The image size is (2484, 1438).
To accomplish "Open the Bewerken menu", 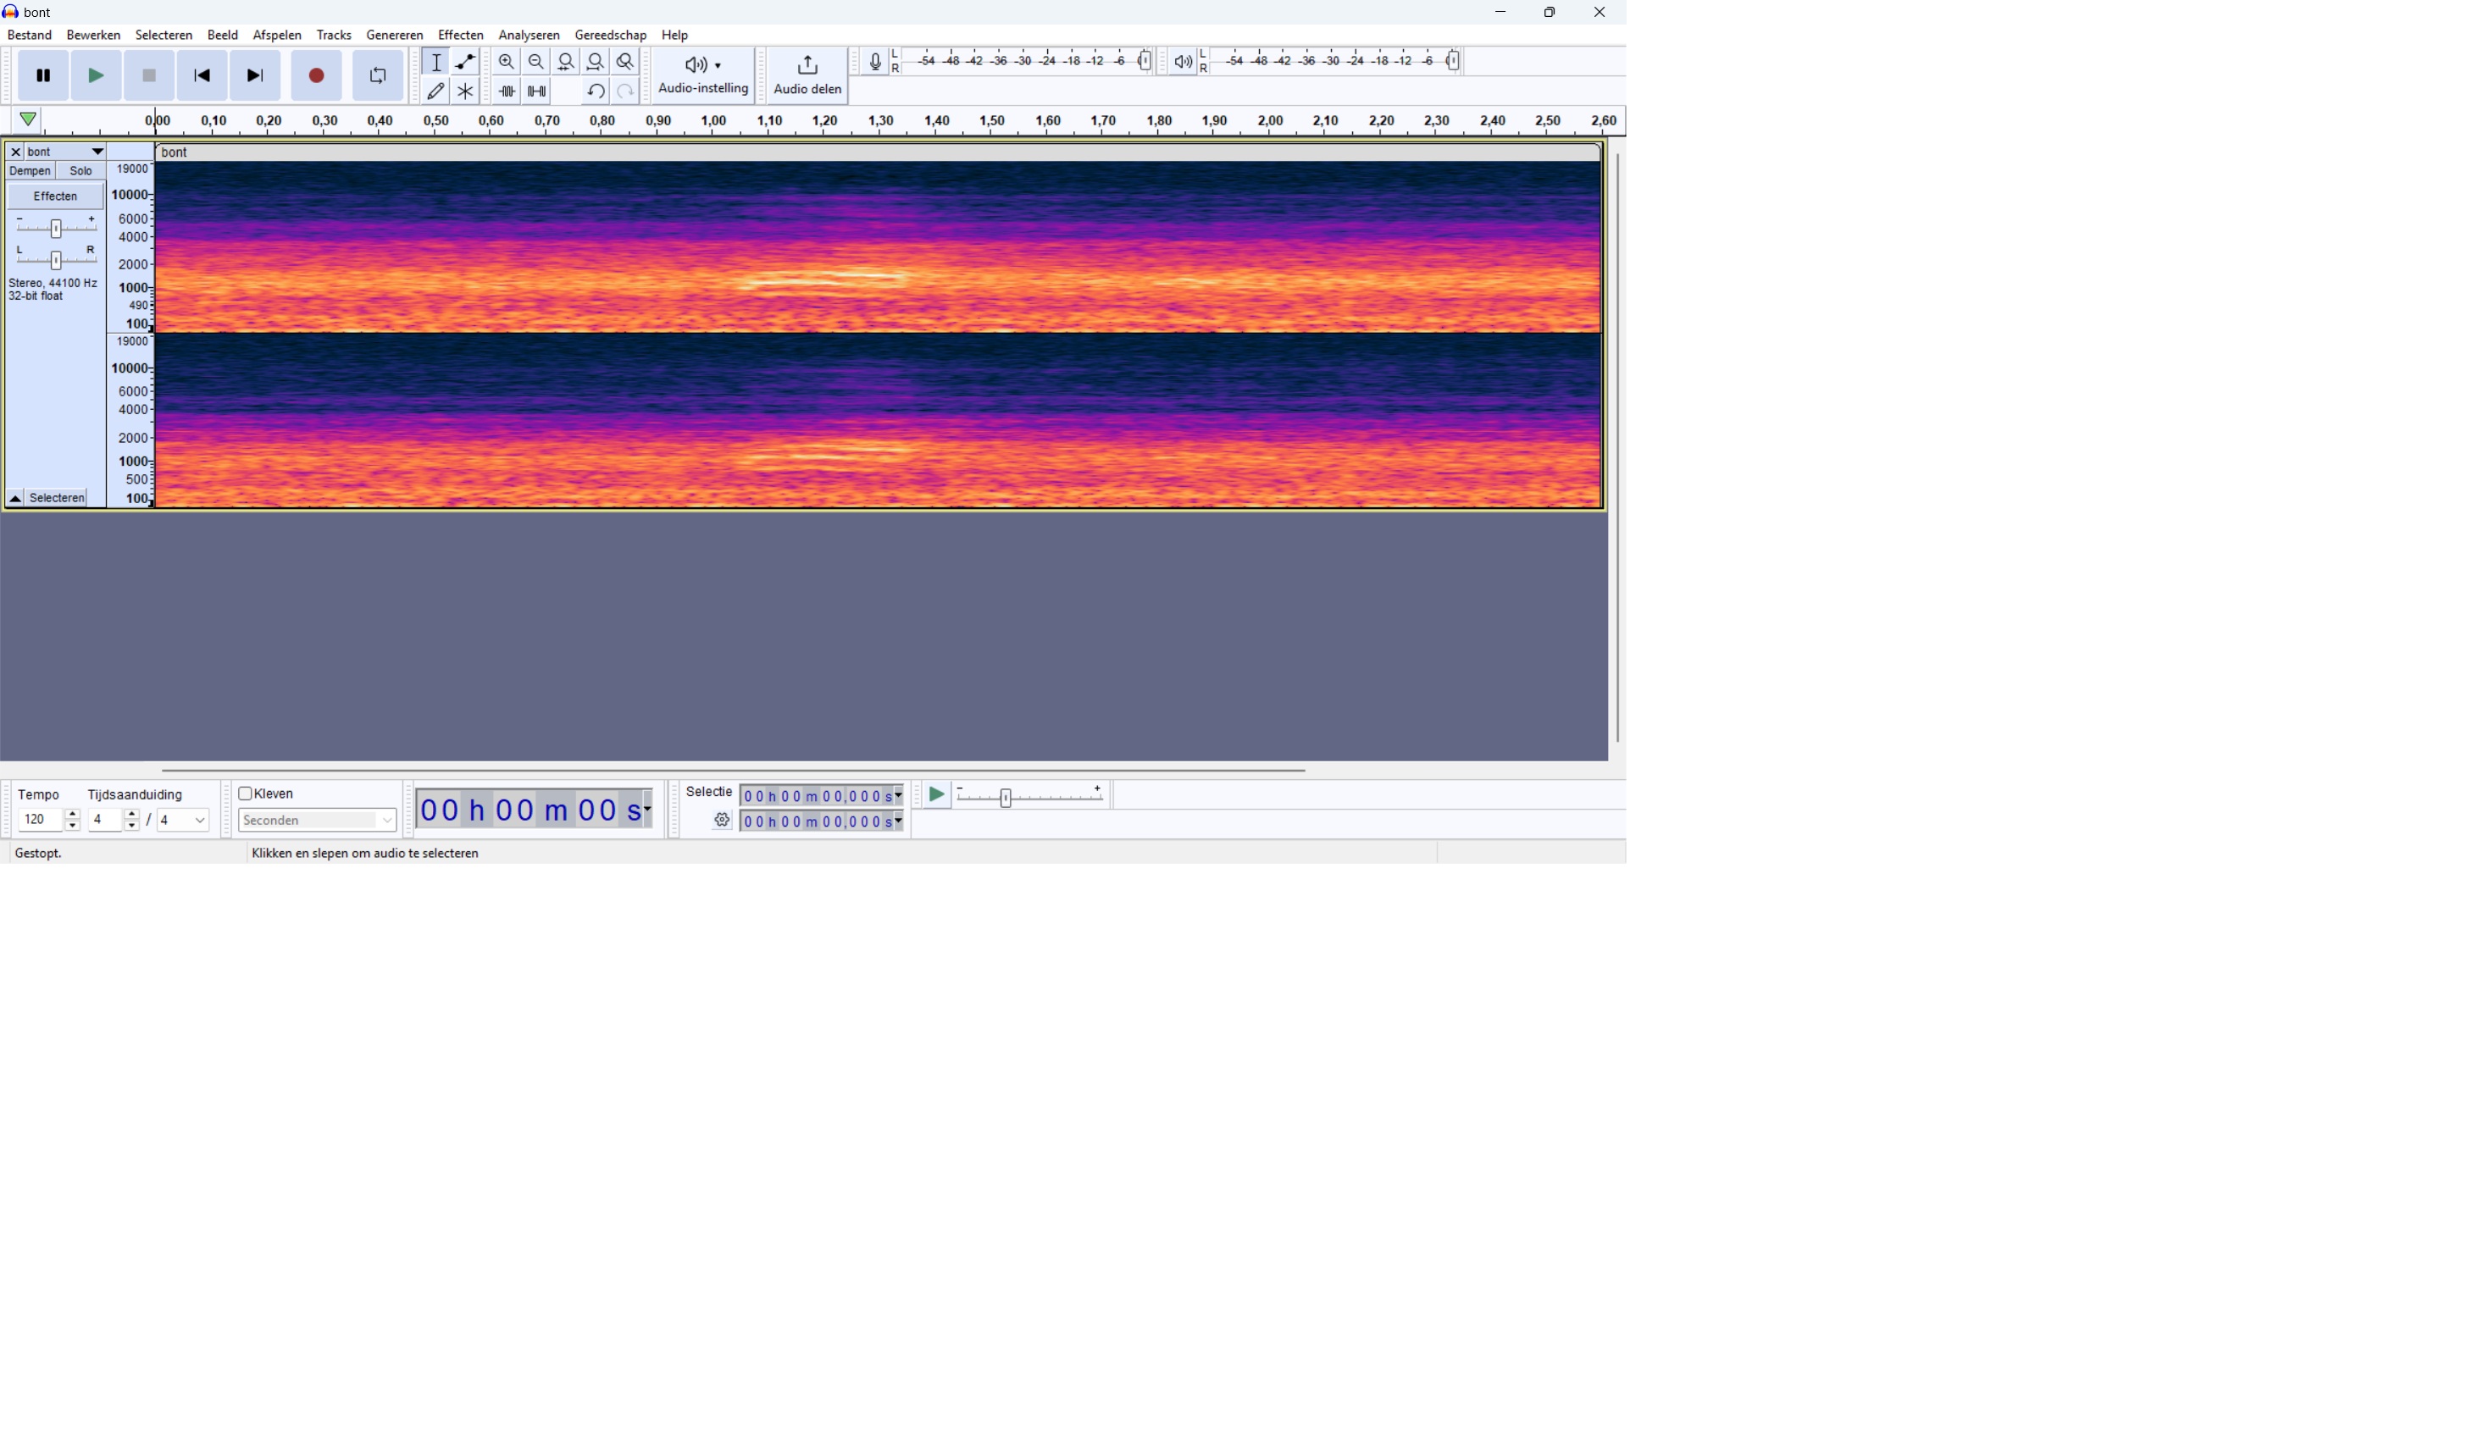I will pyautogui.click(x=94, y=36).
